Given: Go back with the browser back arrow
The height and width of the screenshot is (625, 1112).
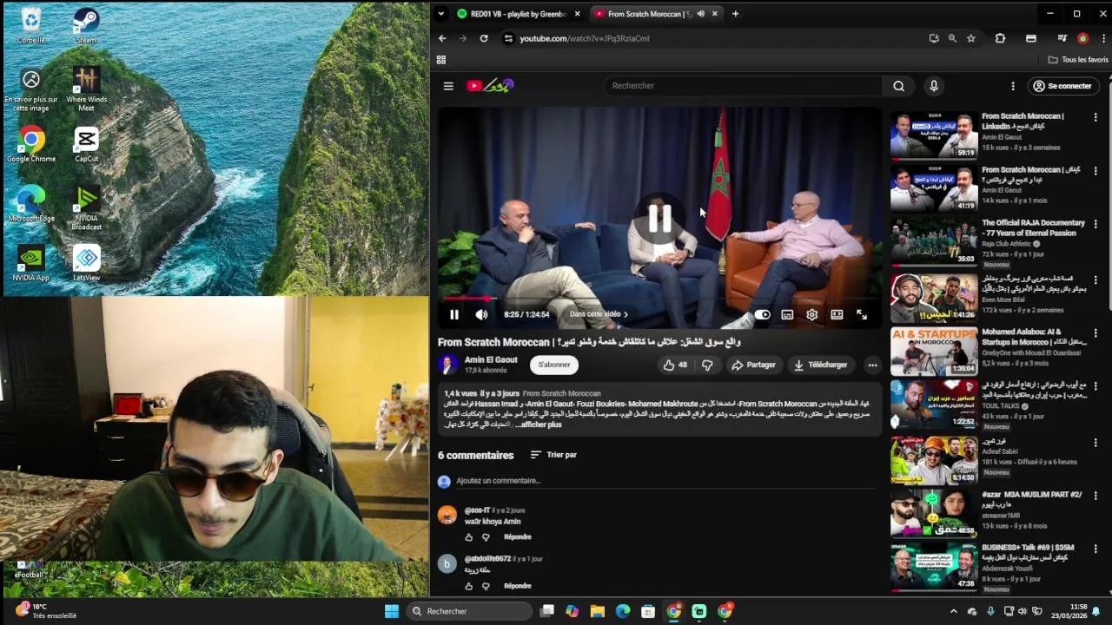Looking at the screenshot, I should 442,38.
